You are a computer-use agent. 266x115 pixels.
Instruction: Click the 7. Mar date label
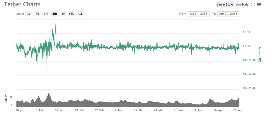click(x=119, y=110)
